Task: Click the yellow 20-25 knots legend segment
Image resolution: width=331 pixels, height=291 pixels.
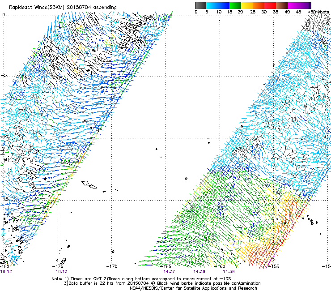Action: [247, 5]
